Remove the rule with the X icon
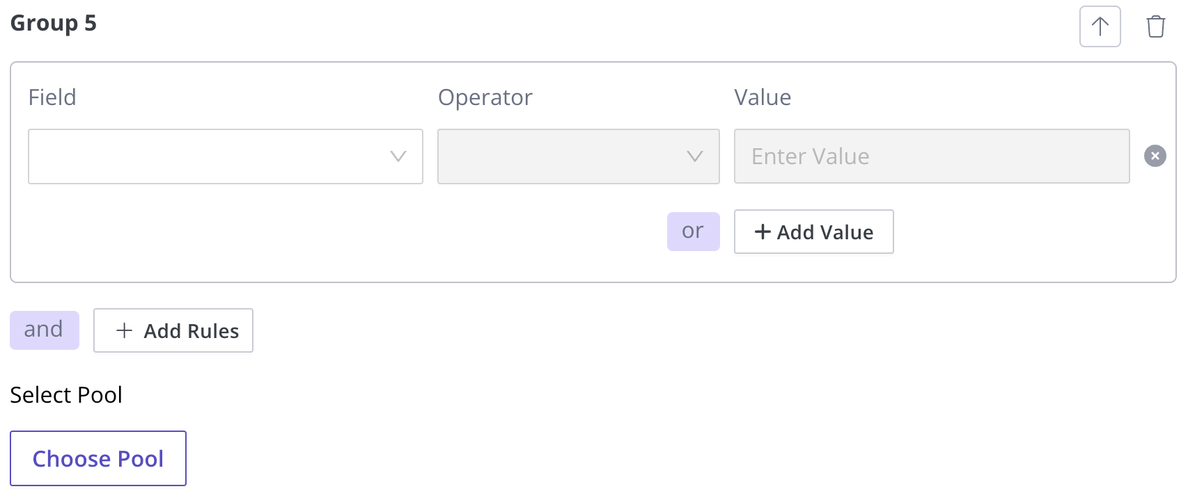This screenshot has width=1188, height=498. pyautogui.click(x=1155, y=156)
